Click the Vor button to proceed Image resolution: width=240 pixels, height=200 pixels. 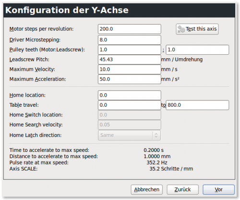click(218, 189)
